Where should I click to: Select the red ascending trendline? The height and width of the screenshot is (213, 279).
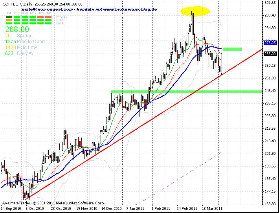[144, 125]
